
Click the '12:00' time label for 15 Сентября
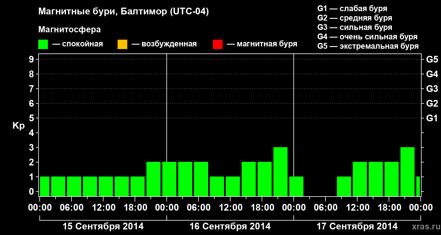[103, 208]
